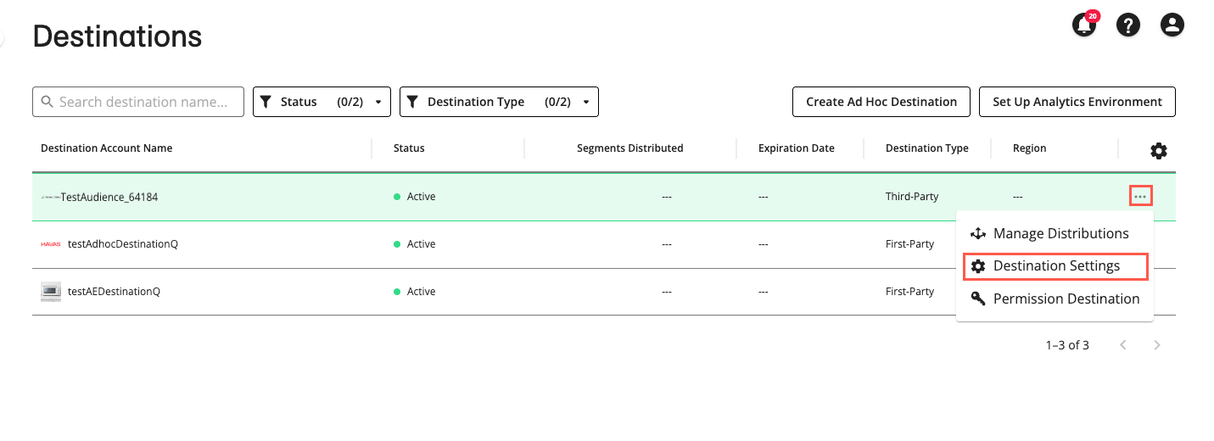
Task: Open the help question mark icon
Action: (x=1127, y=25)
